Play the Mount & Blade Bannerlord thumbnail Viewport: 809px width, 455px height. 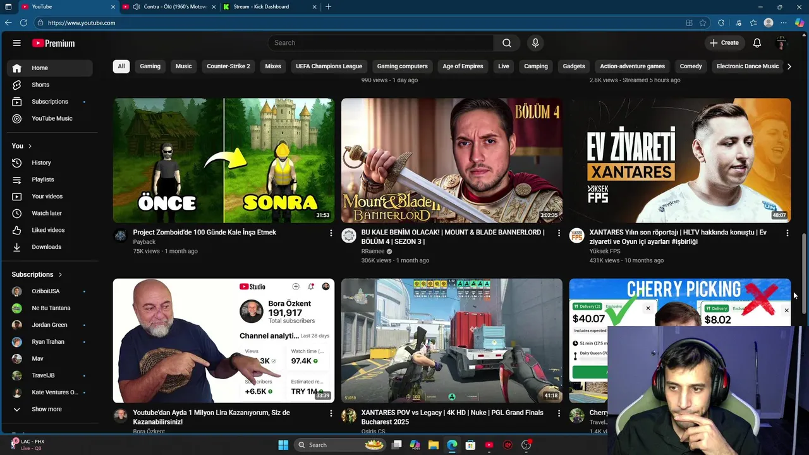coord(452,161)
